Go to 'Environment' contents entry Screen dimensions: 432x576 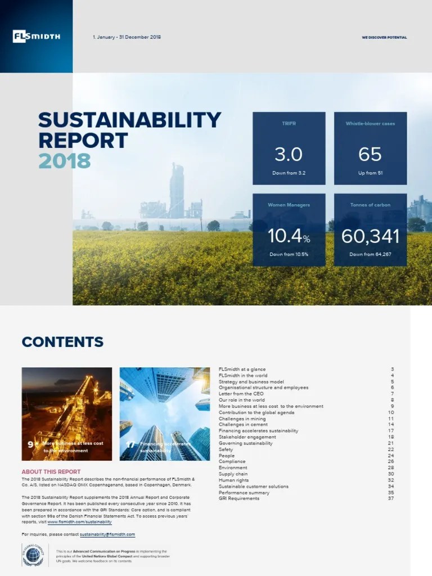[x=233, y=468]
